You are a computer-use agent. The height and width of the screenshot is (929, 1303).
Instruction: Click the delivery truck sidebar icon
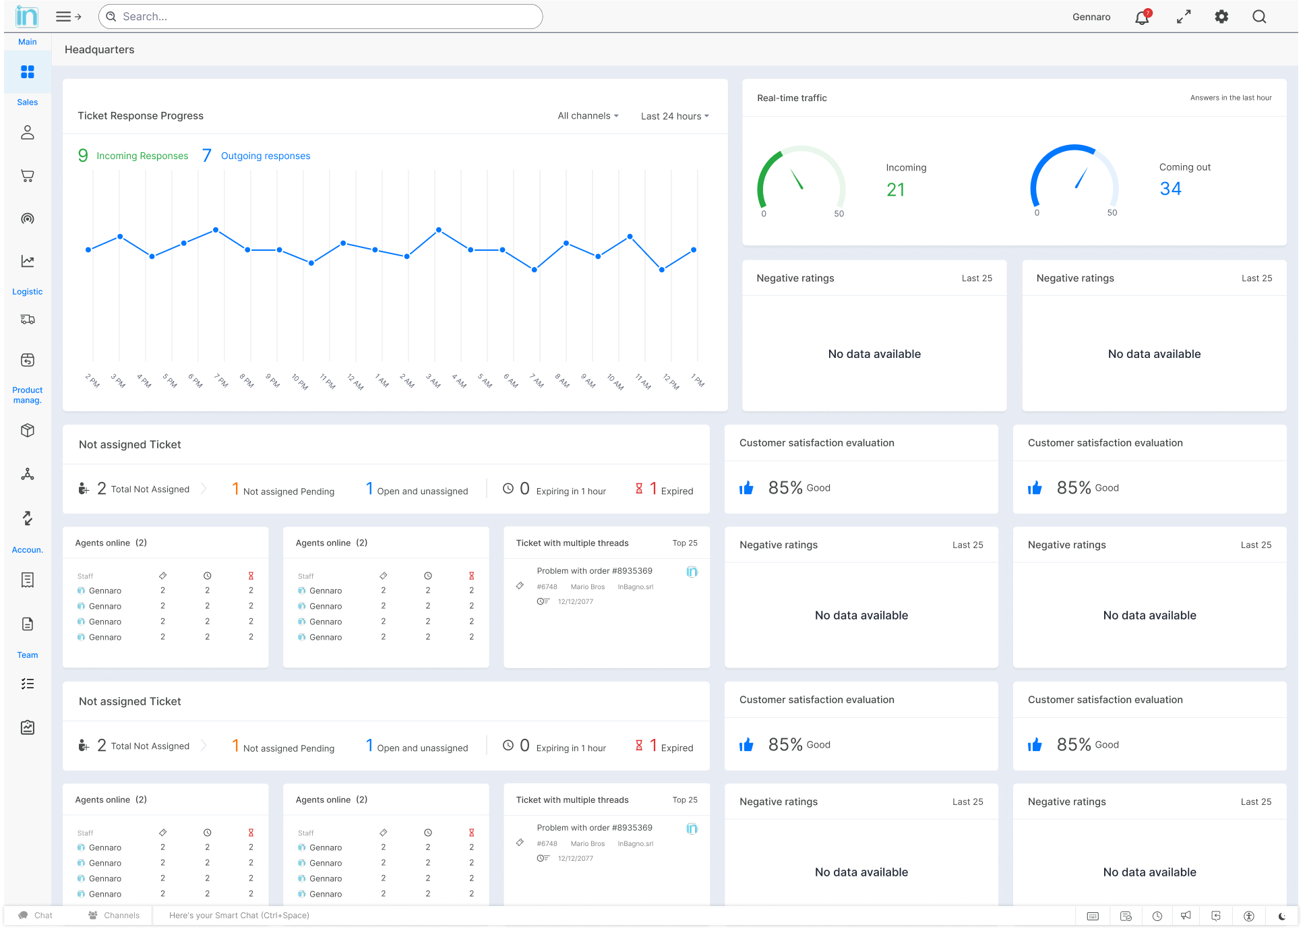[28, 320]
